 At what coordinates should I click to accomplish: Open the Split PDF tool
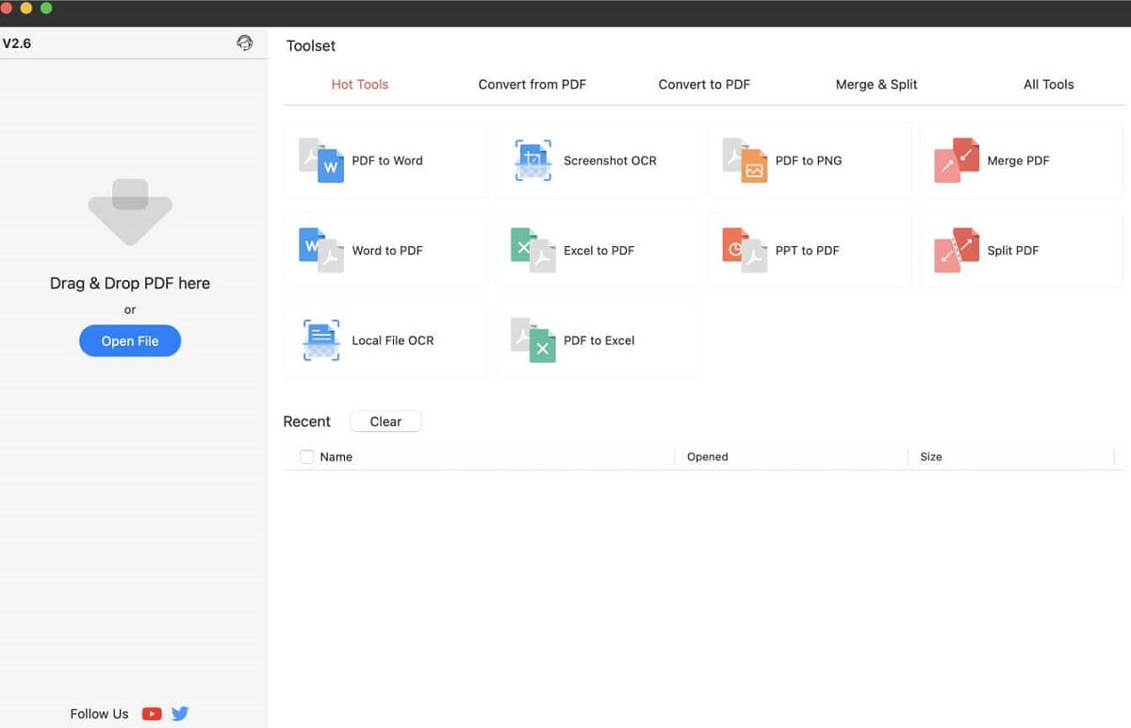click(x=1018, y=251)
